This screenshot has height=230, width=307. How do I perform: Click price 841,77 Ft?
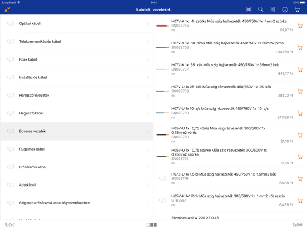pyautogui.click(x=285, y=74)
